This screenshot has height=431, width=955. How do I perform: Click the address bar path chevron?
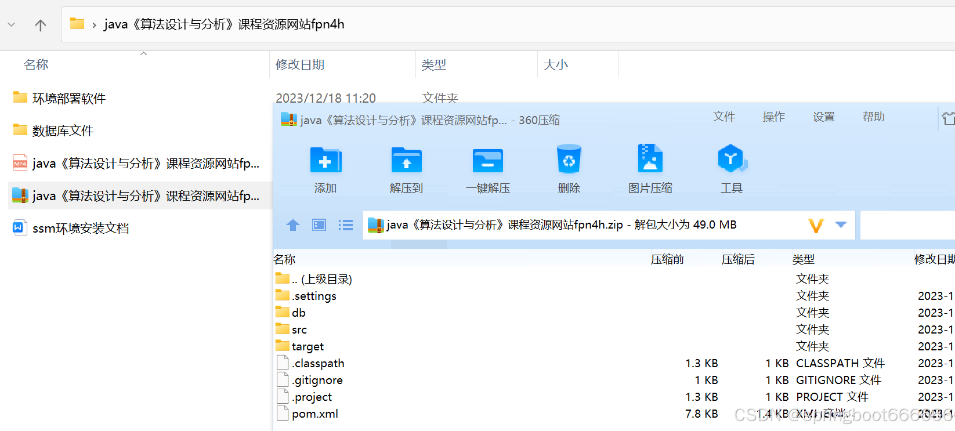pos(94,25)
